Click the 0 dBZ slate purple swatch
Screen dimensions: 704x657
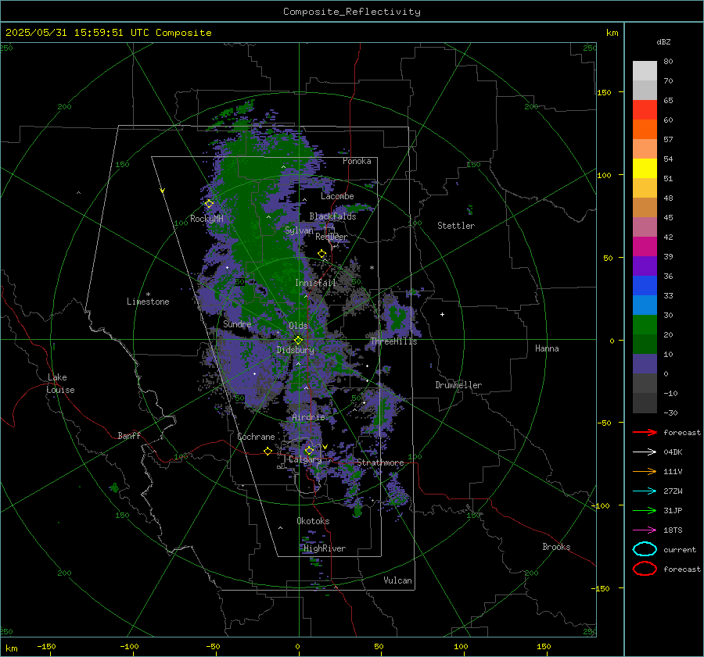pyautogui.click(x=645, y=363)
